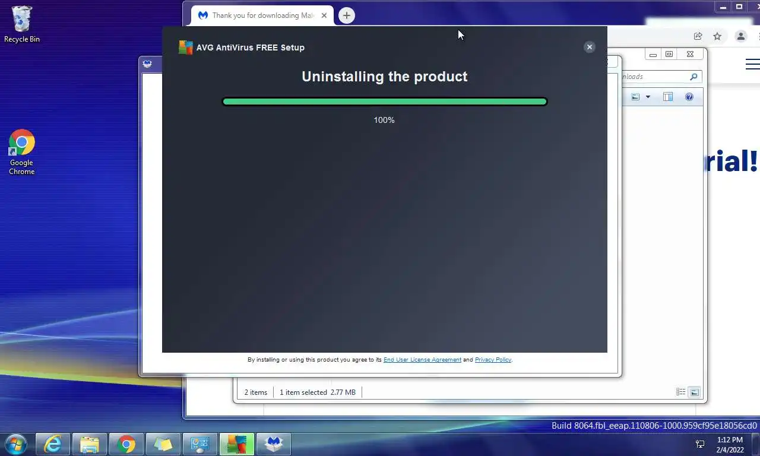Bookmark this page with the star icon

(717, 36)
